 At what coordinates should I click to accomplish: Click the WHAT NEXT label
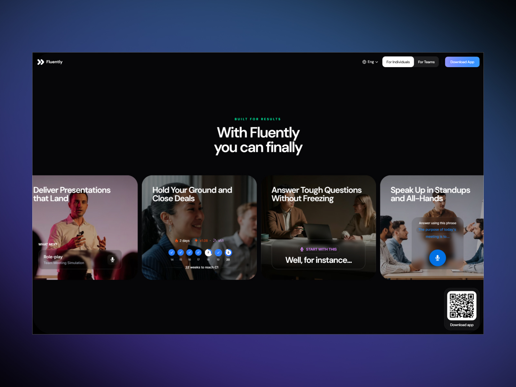pyautogui.click(x=48, y=244)
